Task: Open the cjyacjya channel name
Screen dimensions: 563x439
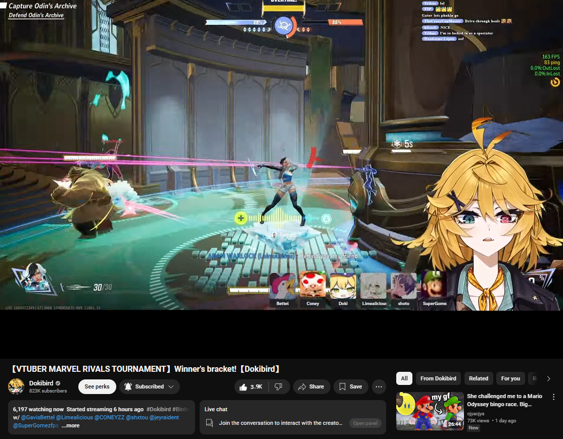Action: [476, 414]
